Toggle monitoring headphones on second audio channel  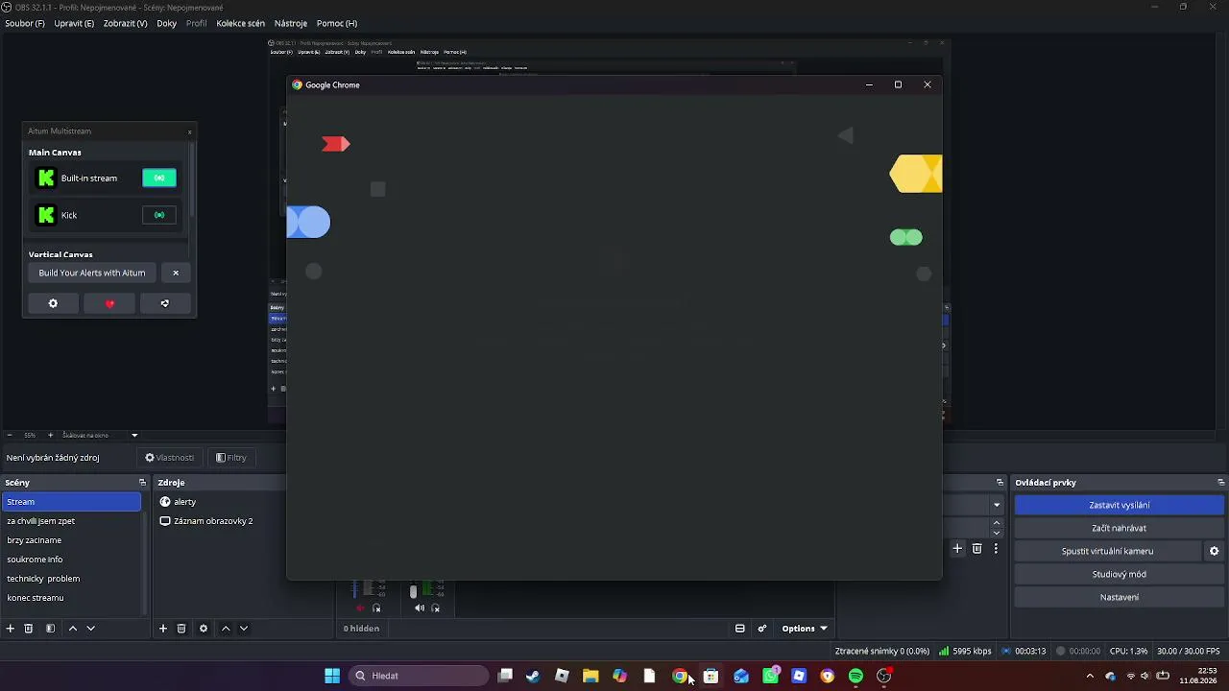(x=435, y=608)
